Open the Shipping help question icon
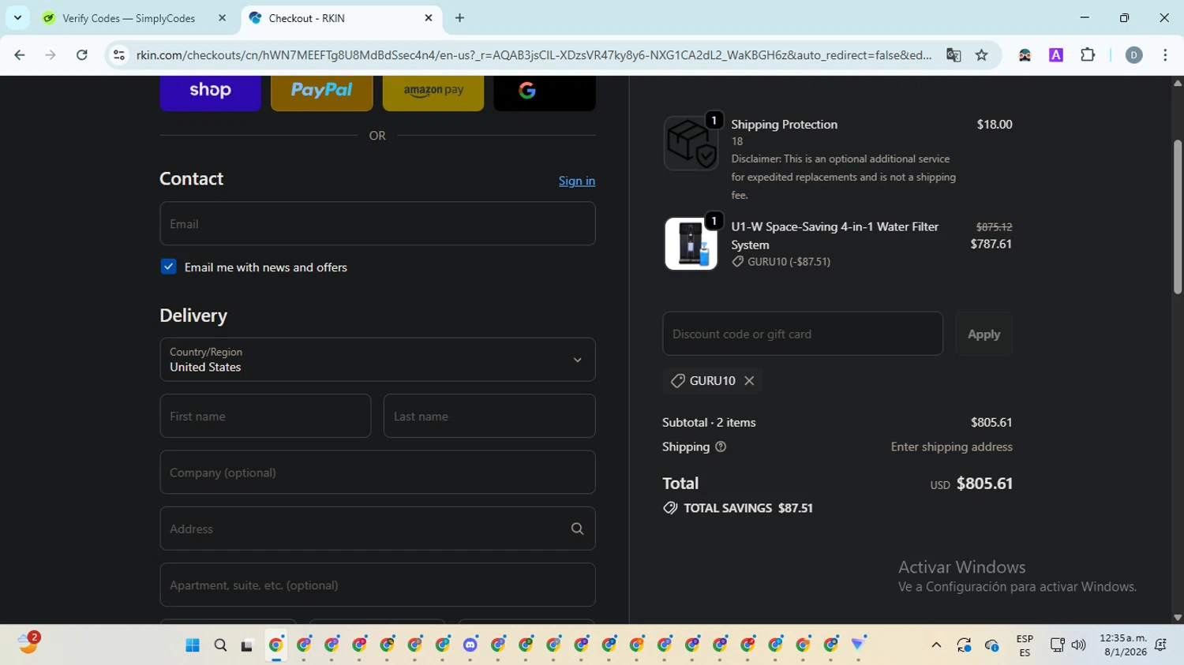Screen dimensions: 1184x665 [721, 446]
